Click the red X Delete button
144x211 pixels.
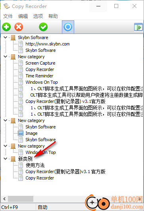click(19, 27)
